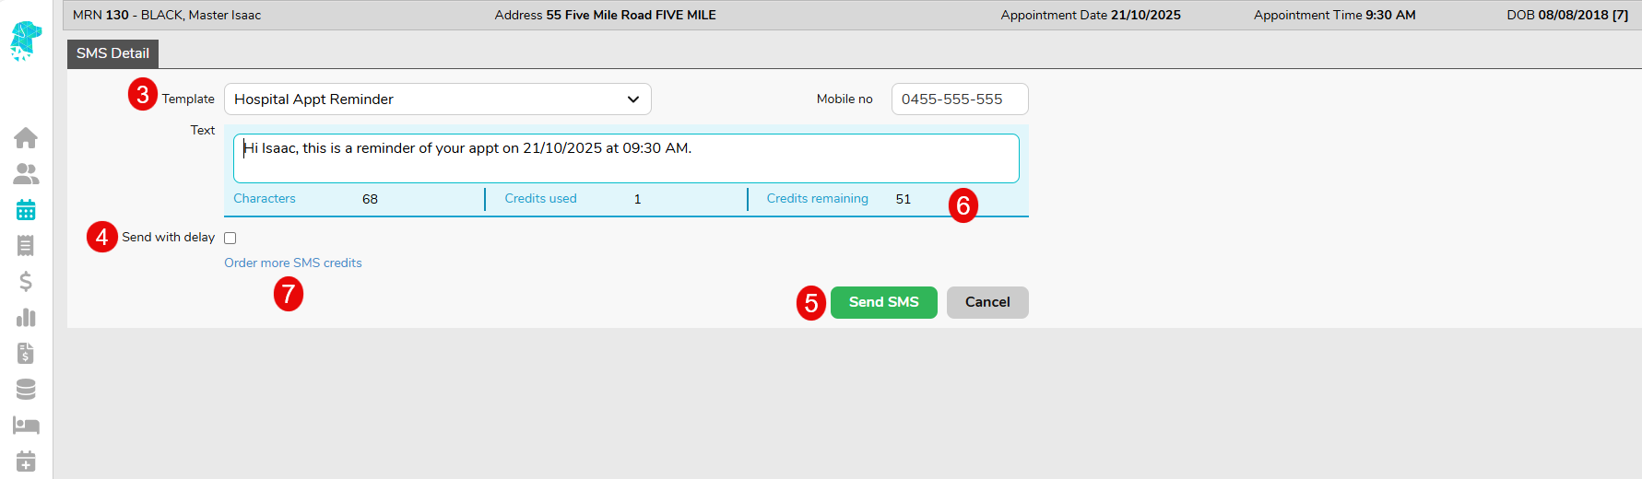Open the bed admissions icon
The height and width of the screenshot is (479, 1642).
(26, 426)
